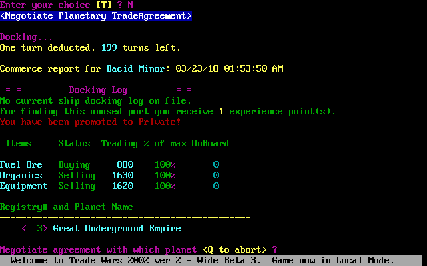This screenshot has height=266, width=427.
Task: Click the trading amount '880'
Action: click(x=125, y=165)
